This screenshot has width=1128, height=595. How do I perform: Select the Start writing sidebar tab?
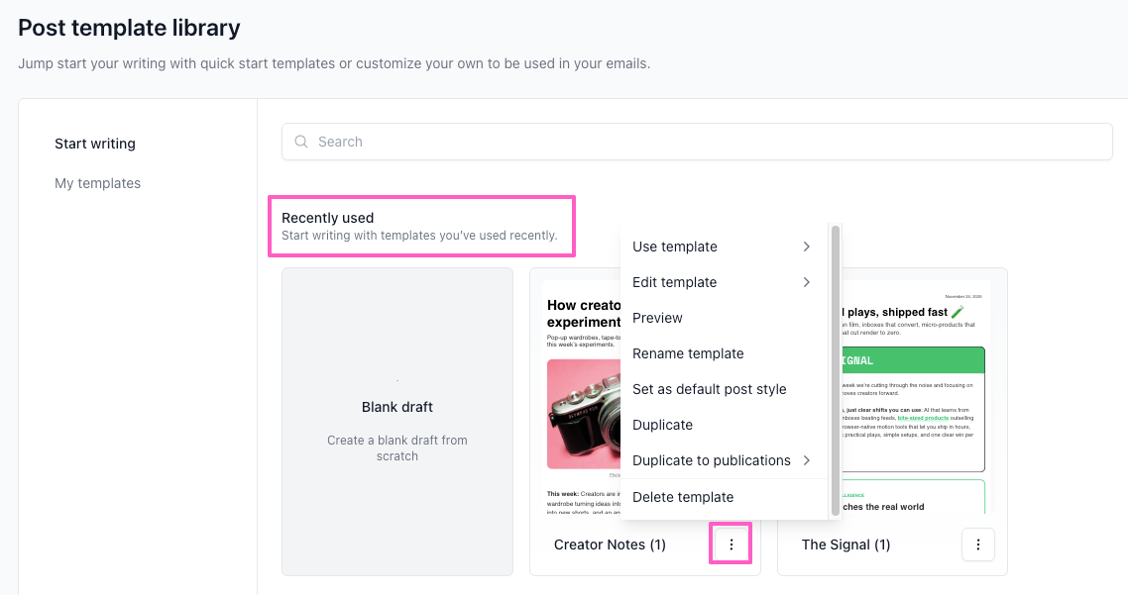pyautogui.click(x=95, y=144)
